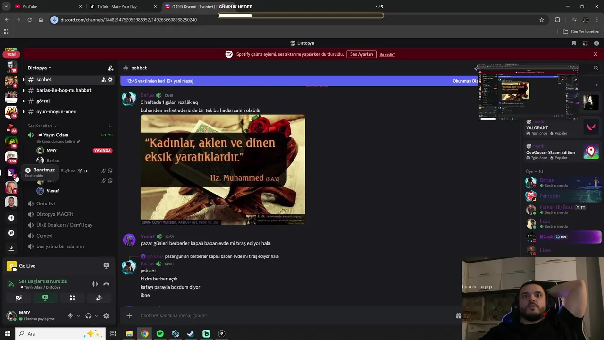
Task: Join the Ülkü Ocakları / Dem'li çay channel
Action: [64, 225]
